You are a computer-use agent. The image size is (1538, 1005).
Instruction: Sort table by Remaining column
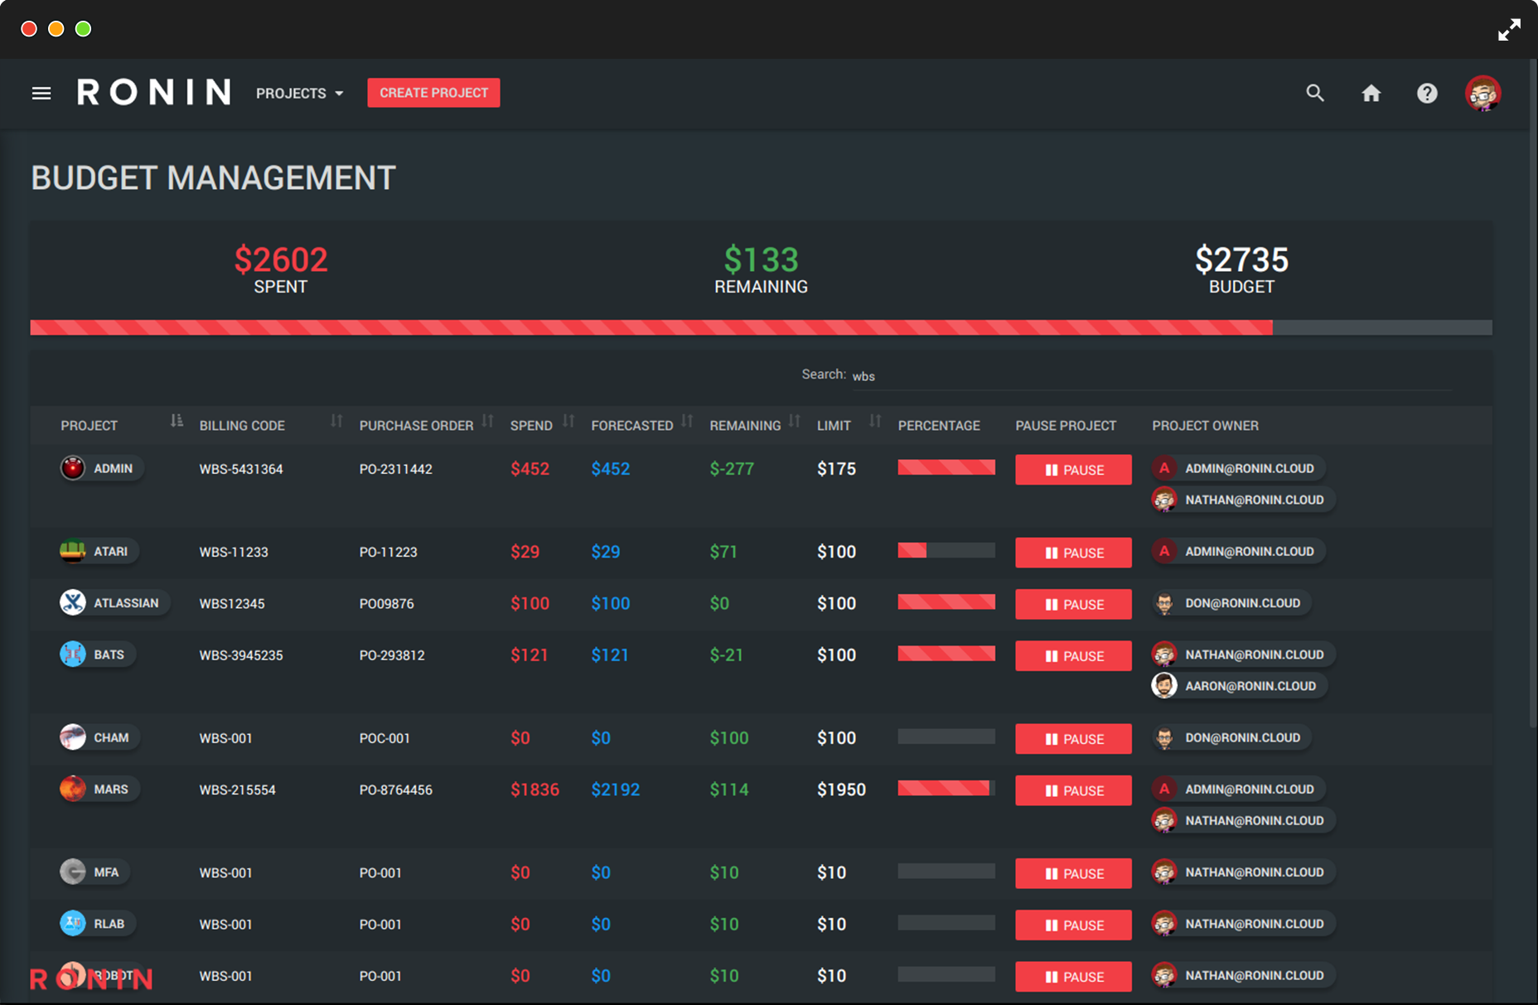click(795, 422)
